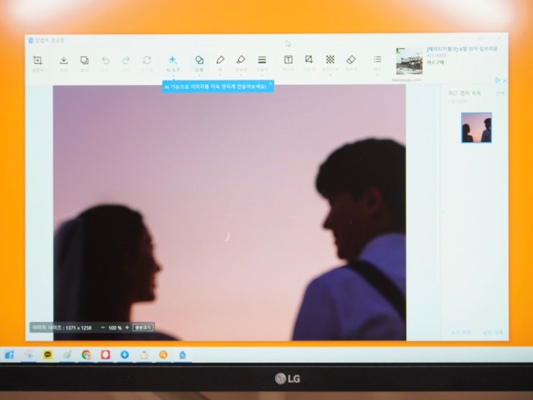Click the 100 % zoom value
Image resolution: width=533 pixels, height=400 pixels.
coord(115,328)
